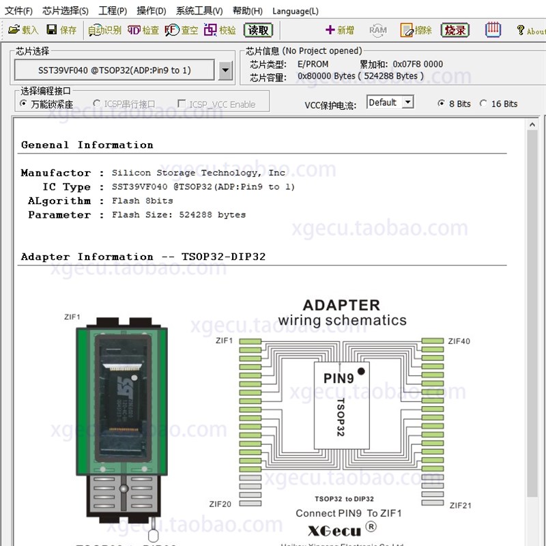Open the About help icon
The image size is (546, 546).
pos(531,31)
